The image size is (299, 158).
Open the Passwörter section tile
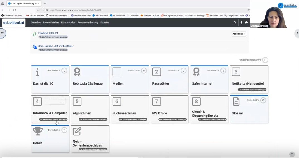169,79
